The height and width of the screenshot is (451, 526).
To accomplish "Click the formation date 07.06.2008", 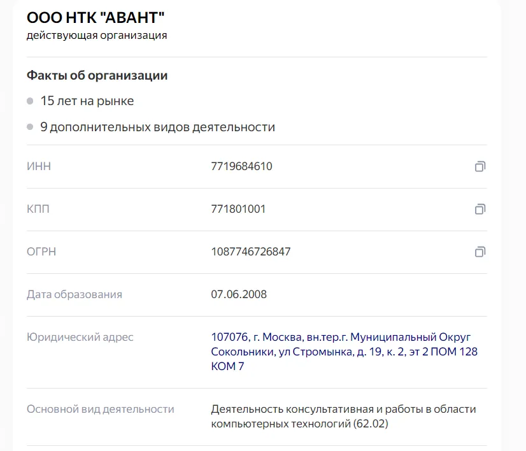I will (239, 294).
